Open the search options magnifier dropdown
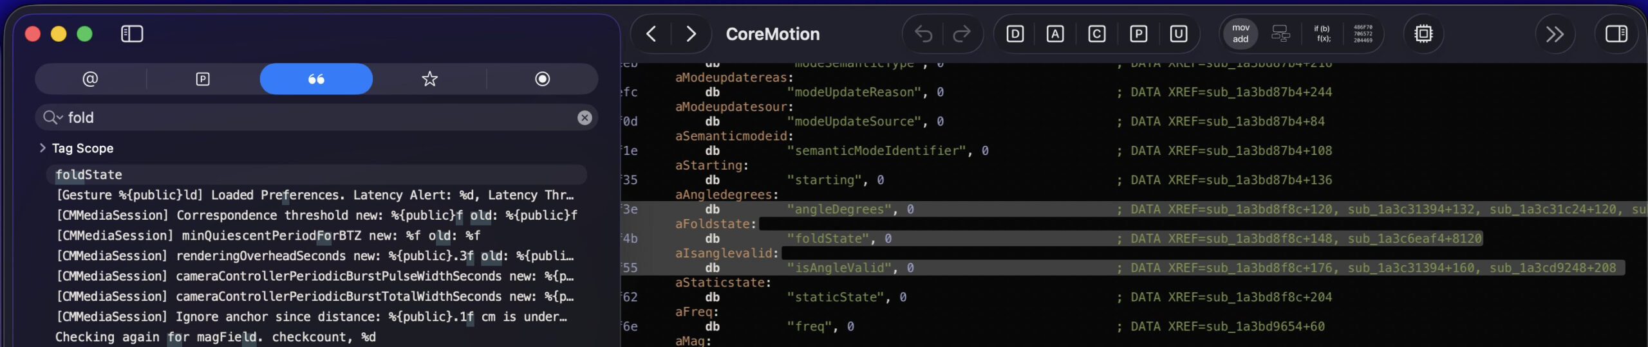1648x347 pixels. [52, 118]
